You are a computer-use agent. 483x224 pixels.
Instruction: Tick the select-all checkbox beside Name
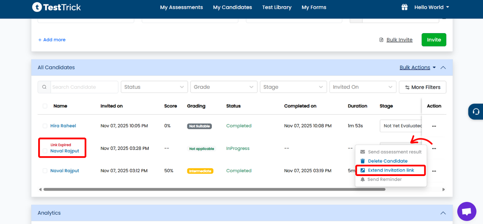point(45,106)
